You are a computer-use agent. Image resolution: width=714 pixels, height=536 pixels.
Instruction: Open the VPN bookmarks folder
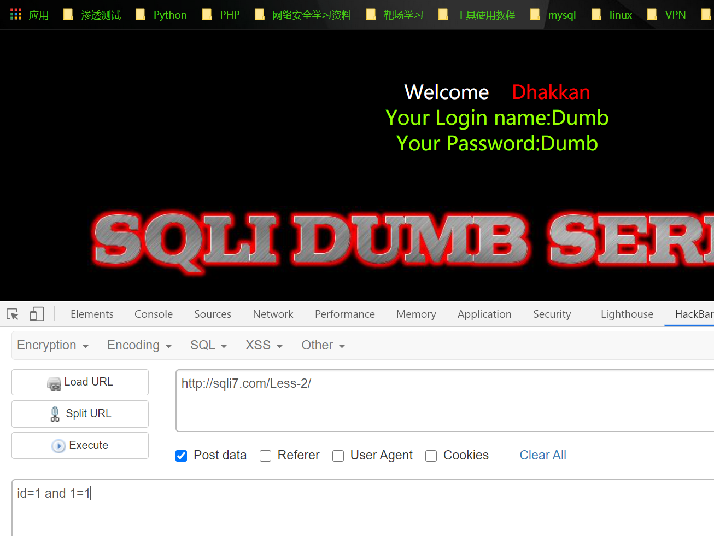pos(666,15)
